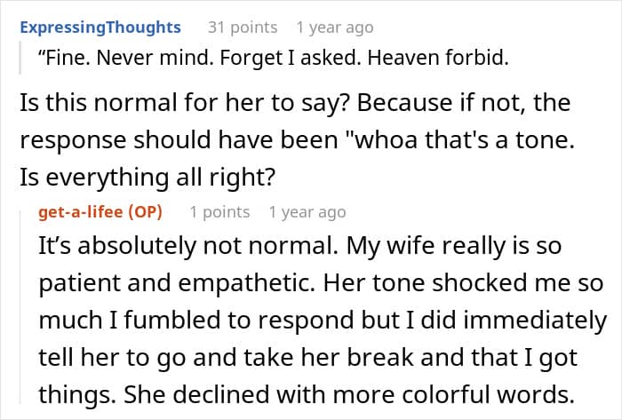The width and height of the screenshot is (622, 420).
Task: Click the timestamp on get-a-lifee's reply
Action: pyautogui.click(x=307, y=212)
